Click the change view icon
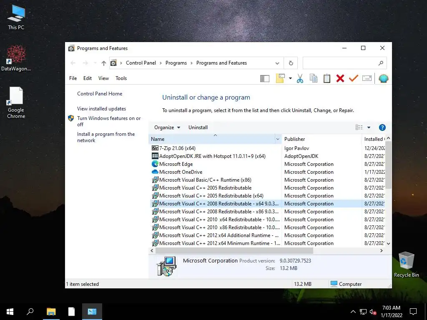Viewport: 427px width, 320px height. pyautogui.click(x=359, y=127)
